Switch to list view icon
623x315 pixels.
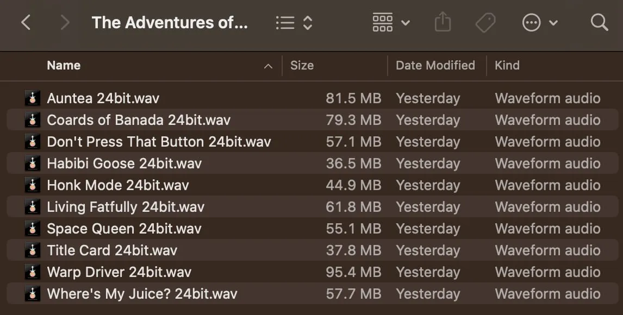click(285, 23)
